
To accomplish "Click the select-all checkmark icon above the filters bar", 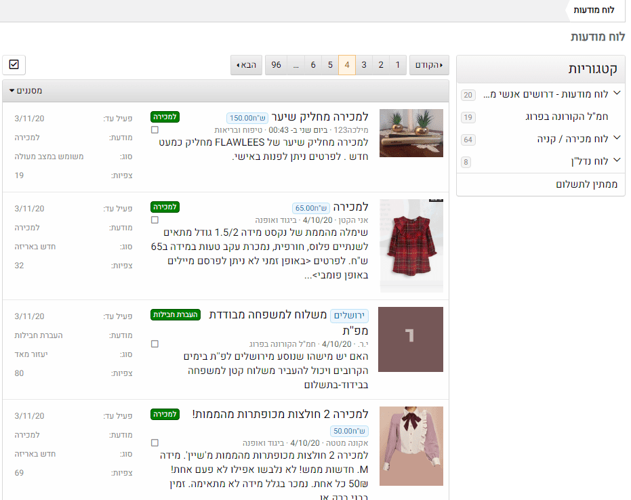I will click(x=14, y=64).
